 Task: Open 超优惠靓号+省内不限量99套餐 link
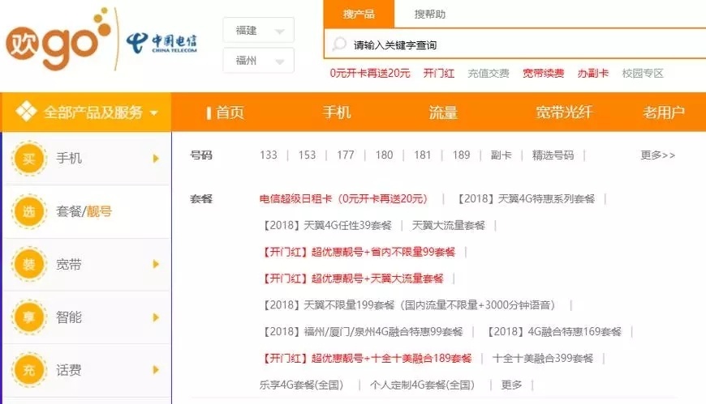[x=358, y=252]
